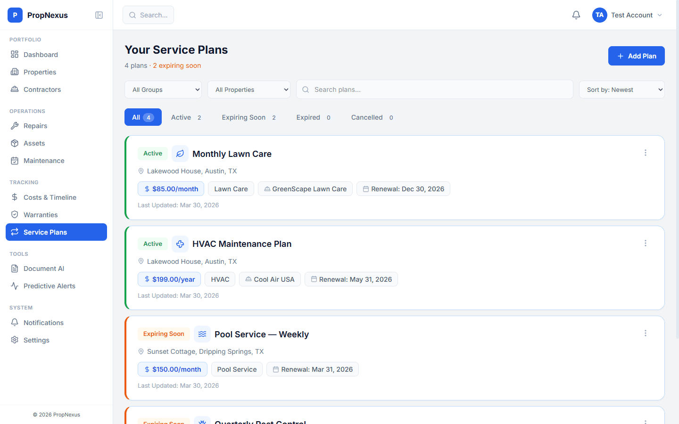Click the $85.00/month price badge
Viewport: 679px width, 424px height.
click(x=171, y=188)
